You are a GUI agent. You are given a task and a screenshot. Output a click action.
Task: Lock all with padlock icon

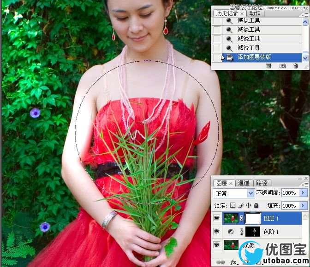256,205
